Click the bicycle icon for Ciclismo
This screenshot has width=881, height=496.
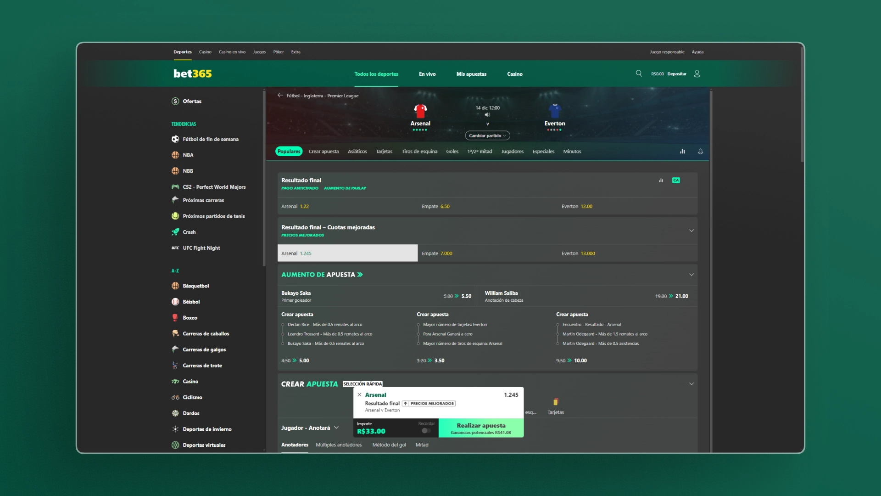175,397
